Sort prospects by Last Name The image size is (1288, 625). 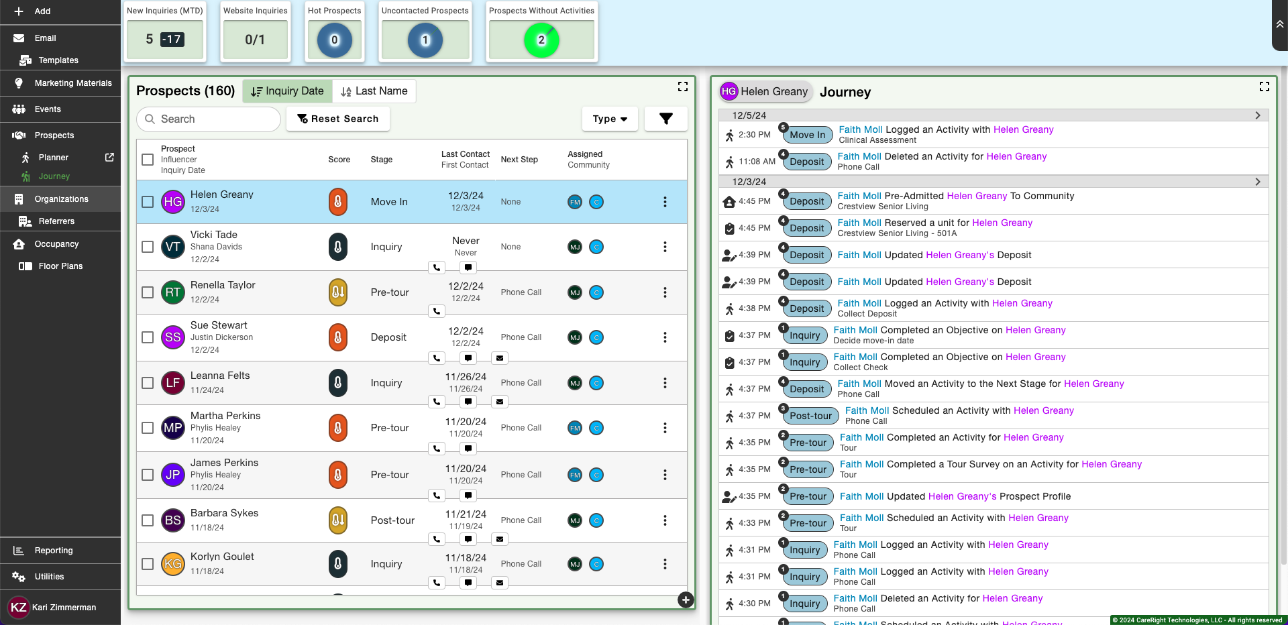coord(374,91)
